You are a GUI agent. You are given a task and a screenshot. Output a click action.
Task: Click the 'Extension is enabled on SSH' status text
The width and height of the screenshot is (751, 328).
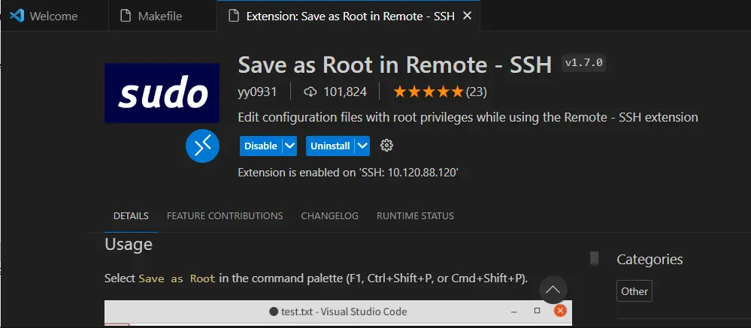348,173
